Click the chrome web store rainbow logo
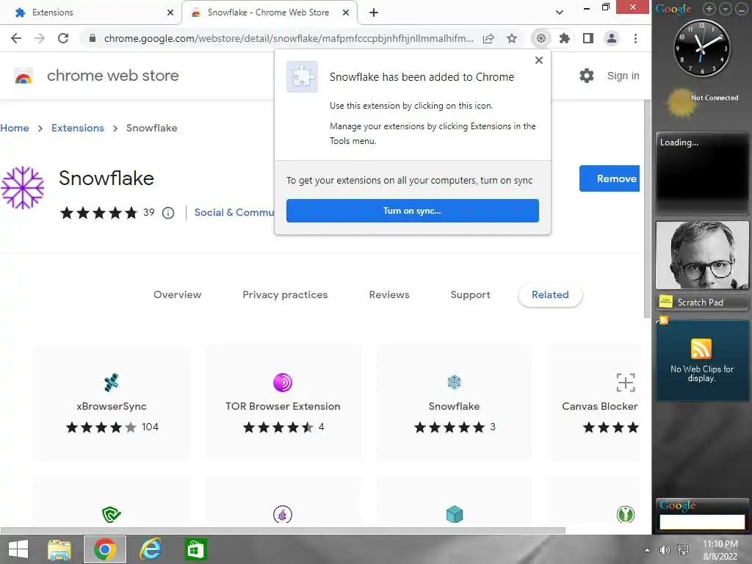This screenshot has height=564, width=752. (23, 76)
